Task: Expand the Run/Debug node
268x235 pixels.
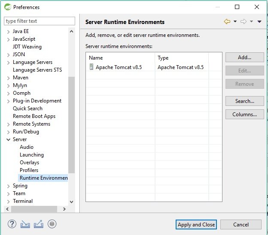Action: coord(9,132)
